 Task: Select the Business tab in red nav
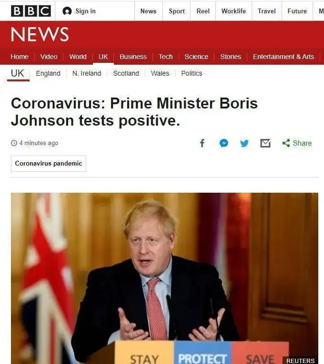click(x=133, y=57)
